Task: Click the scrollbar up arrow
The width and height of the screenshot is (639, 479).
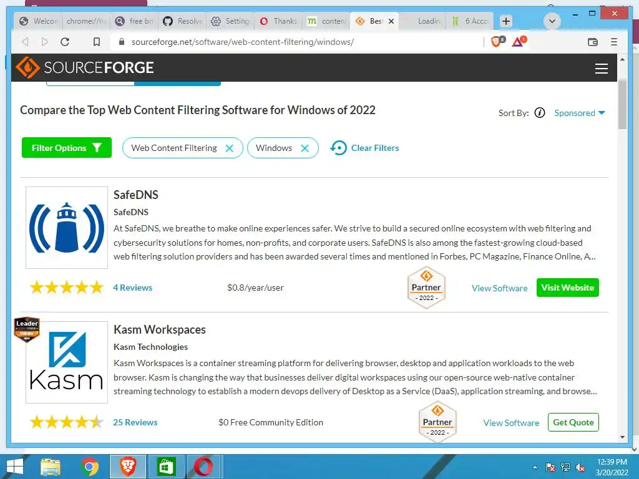Action: [622, 59]
